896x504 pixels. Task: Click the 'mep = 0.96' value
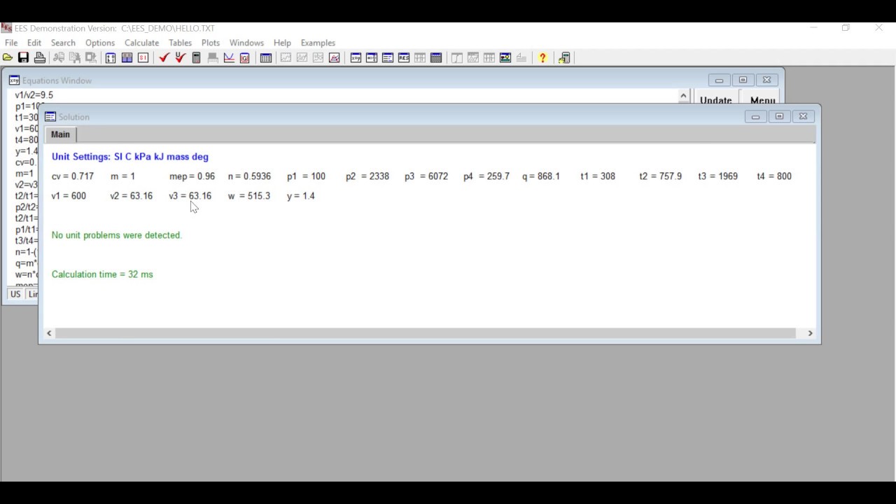[192, 176]
